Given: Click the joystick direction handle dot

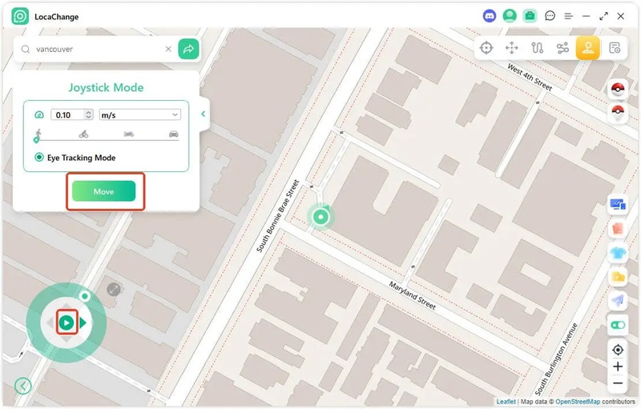Looking at the screenshot, I should coord(85,296).
